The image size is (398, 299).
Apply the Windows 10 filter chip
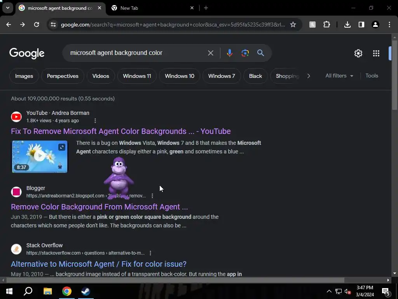click(x=180, y=76)
